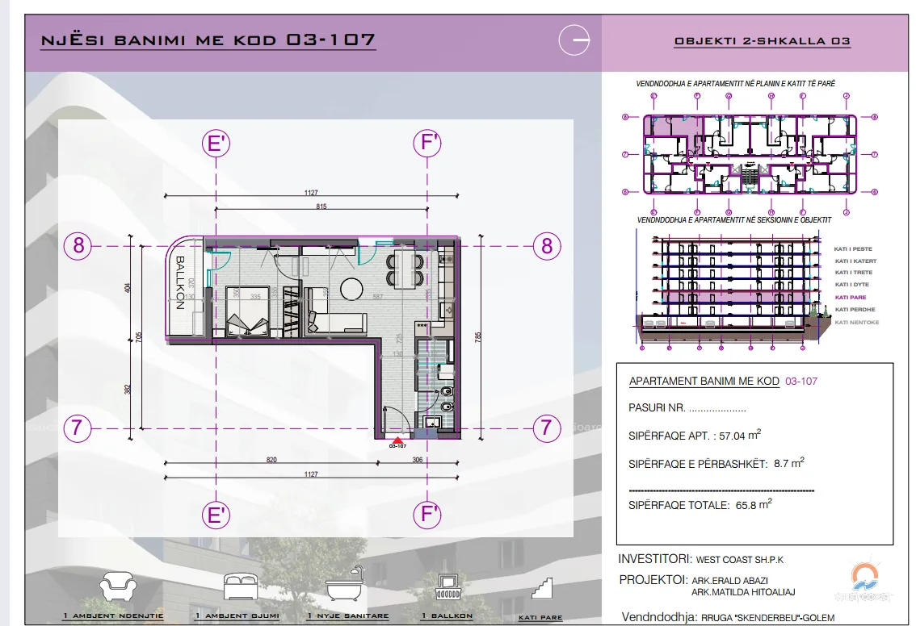
Task: Click the purple KATI PARE label beside the section
Action: 851,298
